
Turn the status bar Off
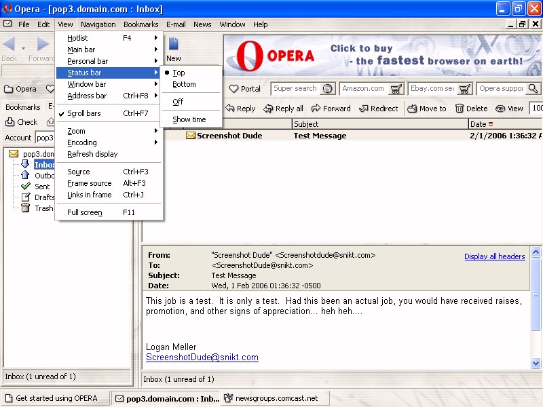point(191,102)
